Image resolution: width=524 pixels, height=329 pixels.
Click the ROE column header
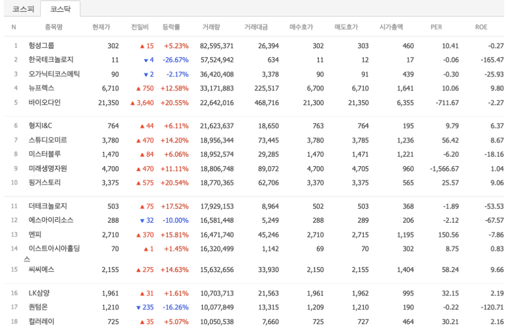point(481,27)
